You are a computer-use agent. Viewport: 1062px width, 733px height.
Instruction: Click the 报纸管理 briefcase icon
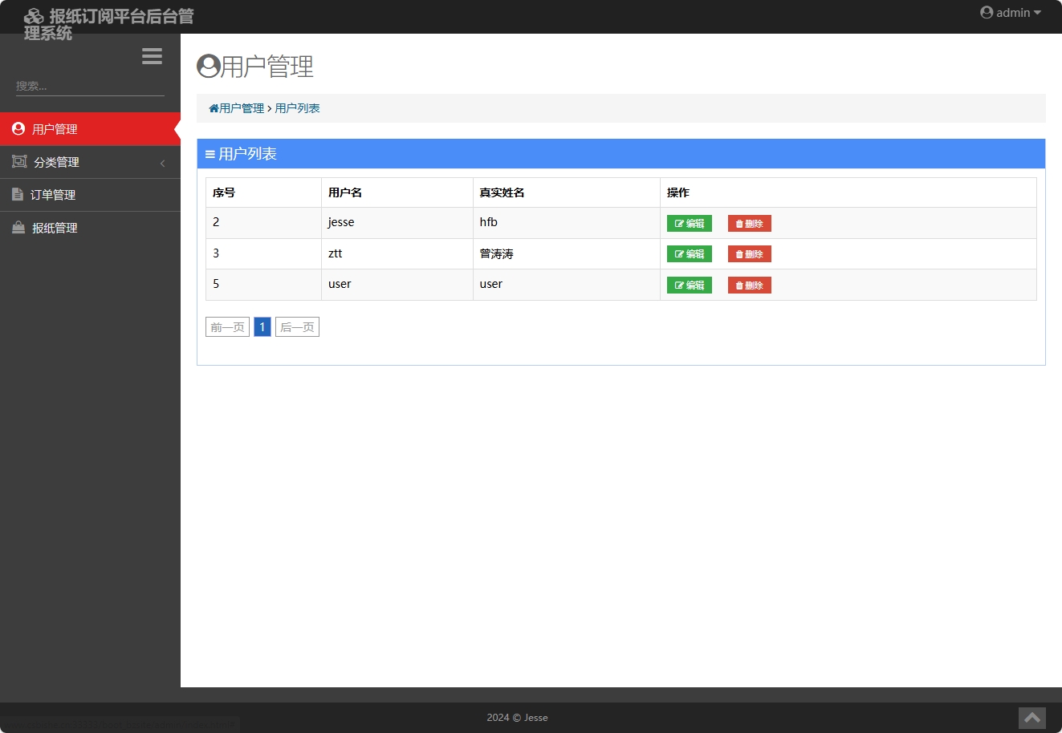coord(18,227)
